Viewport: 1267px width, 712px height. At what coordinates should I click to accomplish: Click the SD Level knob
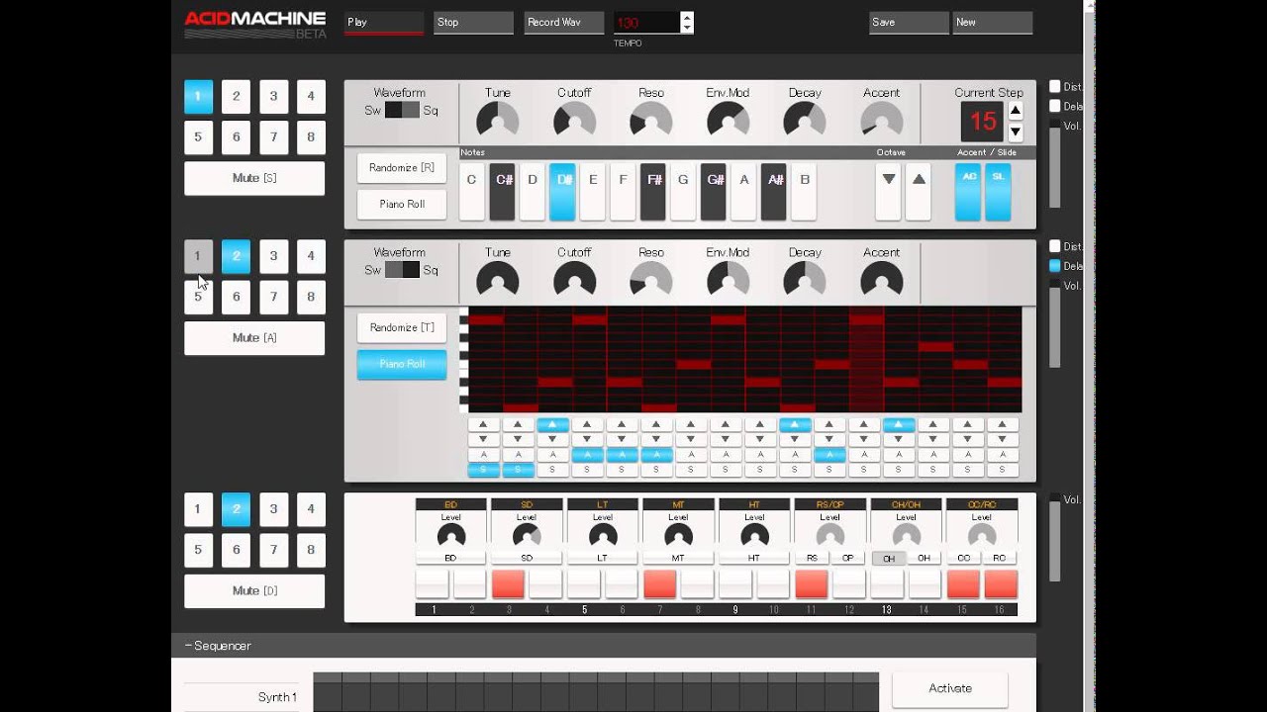[x=527, y=536]
